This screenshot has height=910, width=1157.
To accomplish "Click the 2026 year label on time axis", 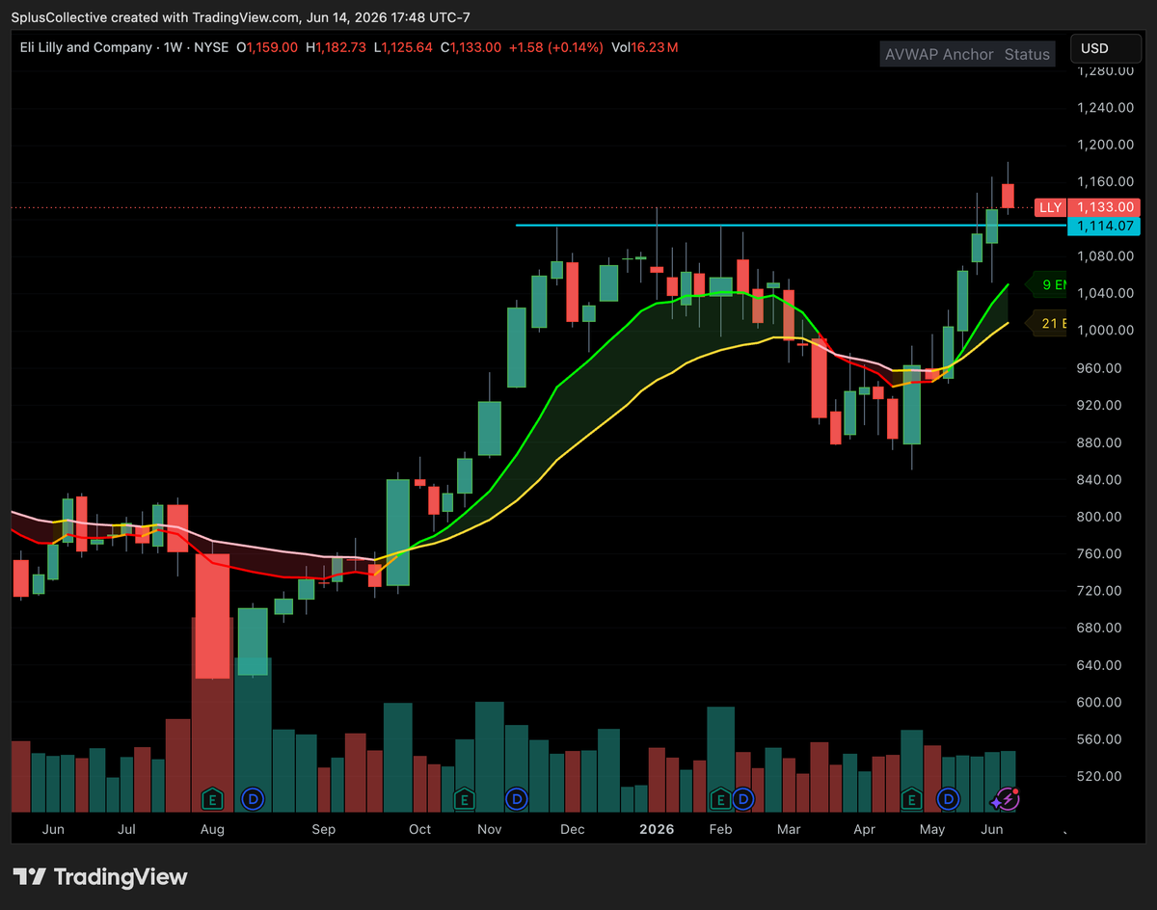I will (657, 829).
